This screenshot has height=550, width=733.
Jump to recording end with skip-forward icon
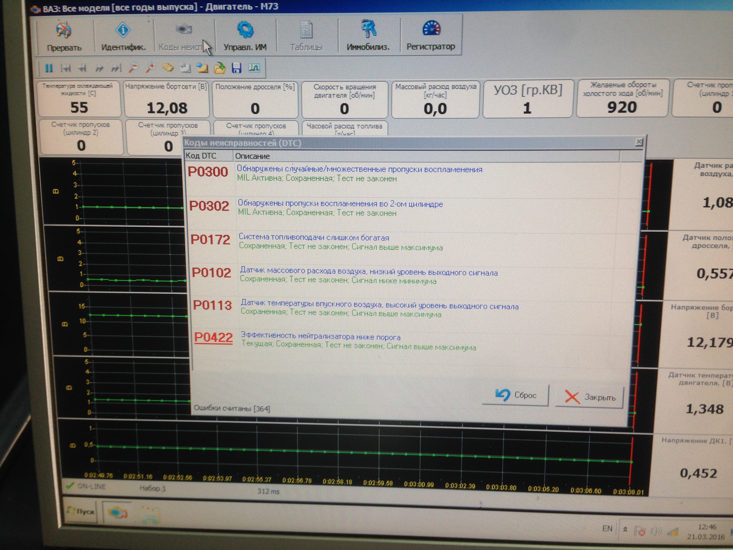(116, 68)
